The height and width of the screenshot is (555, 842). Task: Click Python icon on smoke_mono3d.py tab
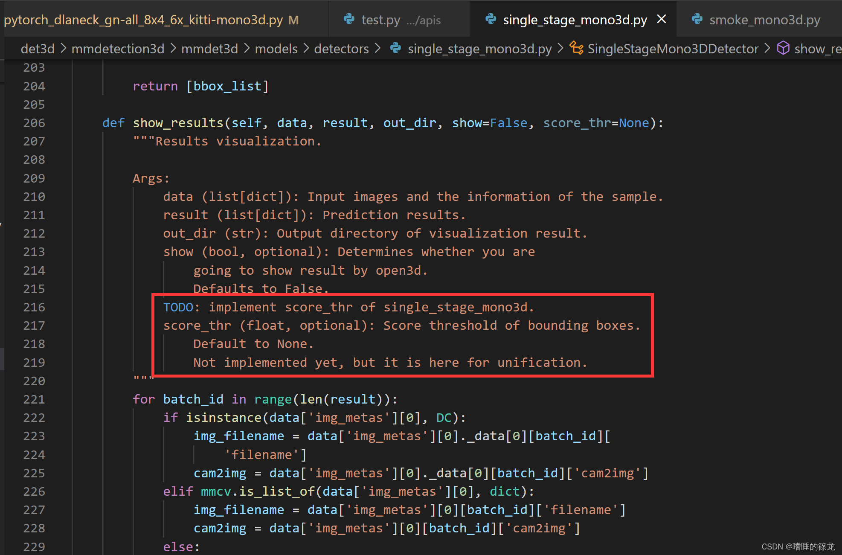tap(697, 19)
